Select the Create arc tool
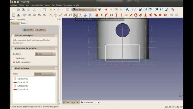This screenshot has height=109, width=193. tap(51, 15)
